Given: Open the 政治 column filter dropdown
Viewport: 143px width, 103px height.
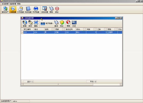Looking at the screenshot, I should pyautogui.click(x=84, y=29).
